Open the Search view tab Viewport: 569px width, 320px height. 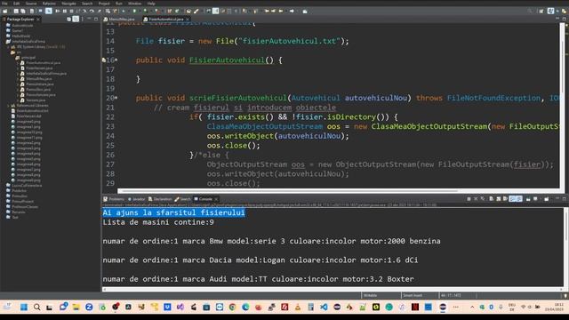click(x=182, y=199)
